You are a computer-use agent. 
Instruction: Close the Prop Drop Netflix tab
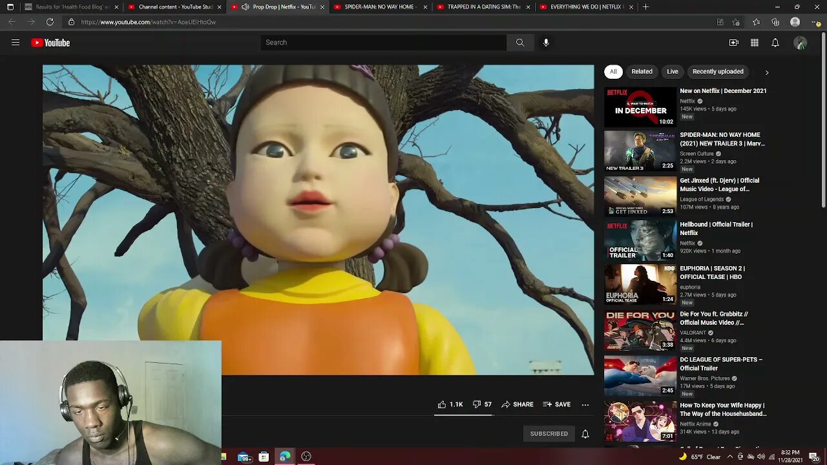click(322, 7)
